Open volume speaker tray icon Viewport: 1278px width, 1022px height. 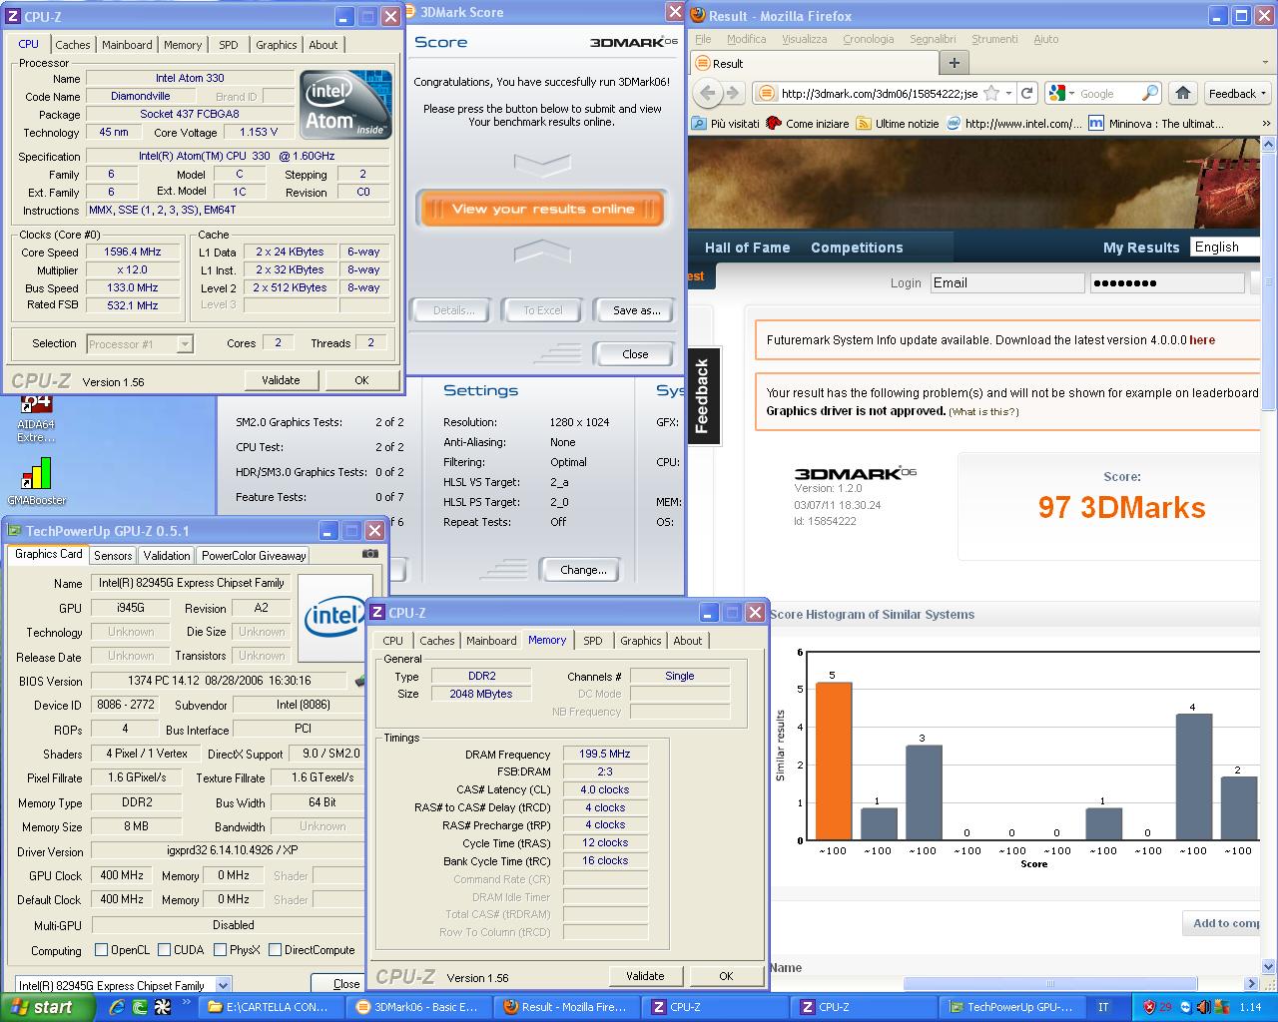click(x=1203, y=1007)
